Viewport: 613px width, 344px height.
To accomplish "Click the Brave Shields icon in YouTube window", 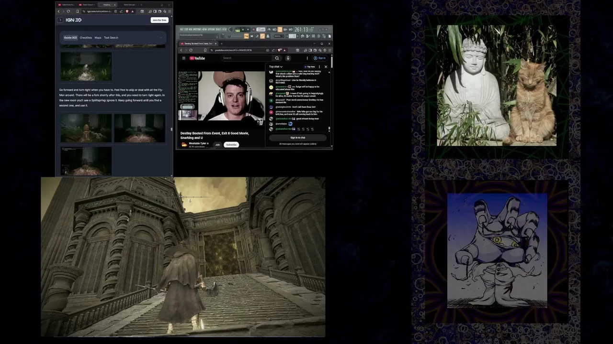I will point(279,50).
